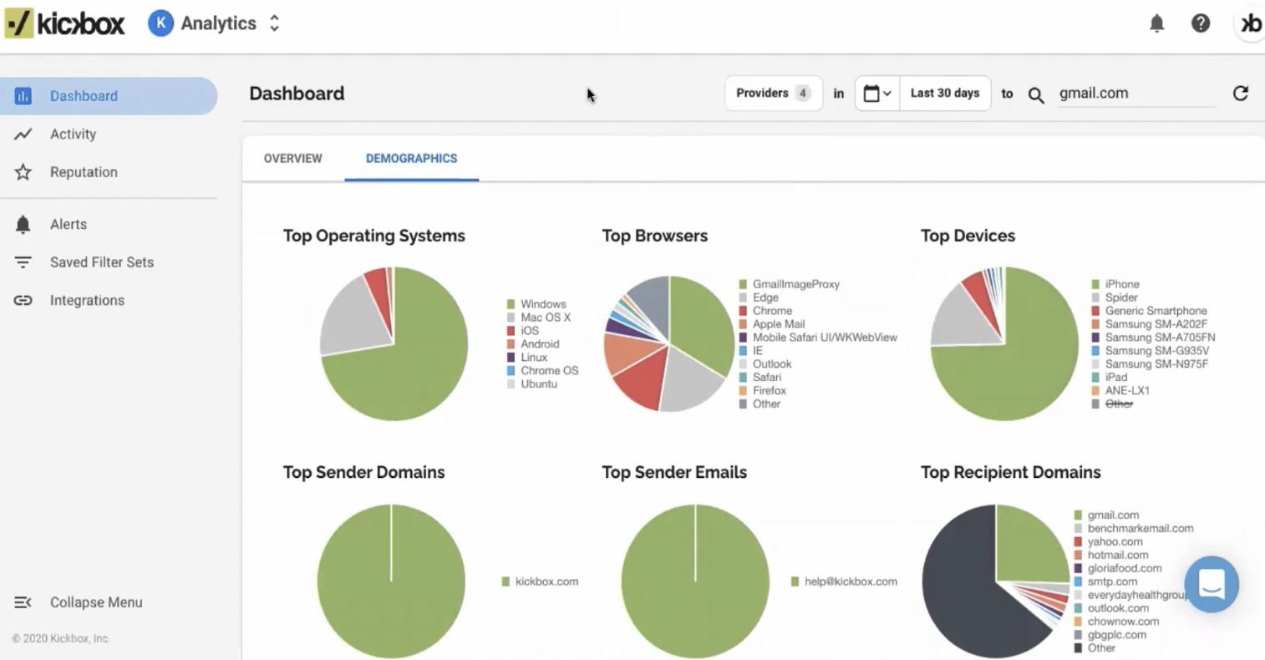
Task: Open the Activity chart-line icon in sidebar
Action: (23, 134)
